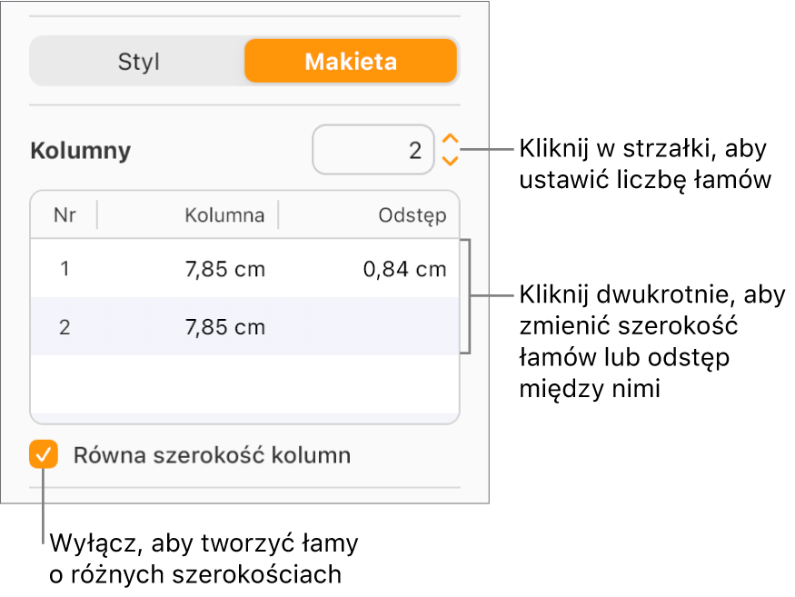Edit the 7,85 cm width of column 1

224,268
